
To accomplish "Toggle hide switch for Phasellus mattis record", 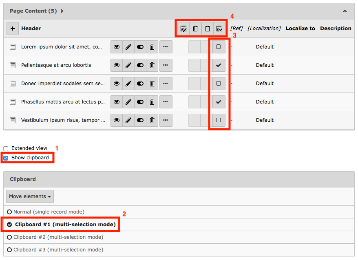I will (140, 102).
